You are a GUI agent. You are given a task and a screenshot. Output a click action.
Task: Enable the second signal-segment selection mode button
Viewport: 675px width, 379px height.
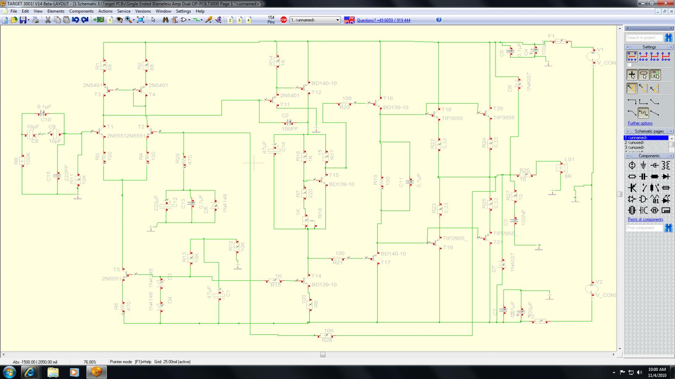tap(643, 56)
